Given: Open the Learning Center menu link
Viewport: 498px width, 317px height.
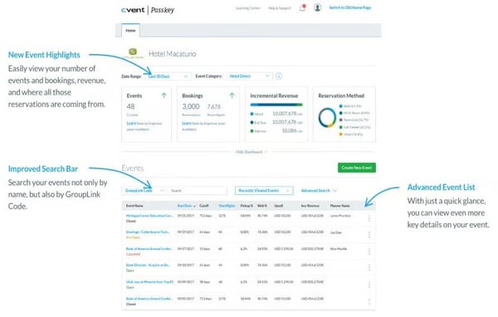Looking at the screenshot, I should 247,8.
